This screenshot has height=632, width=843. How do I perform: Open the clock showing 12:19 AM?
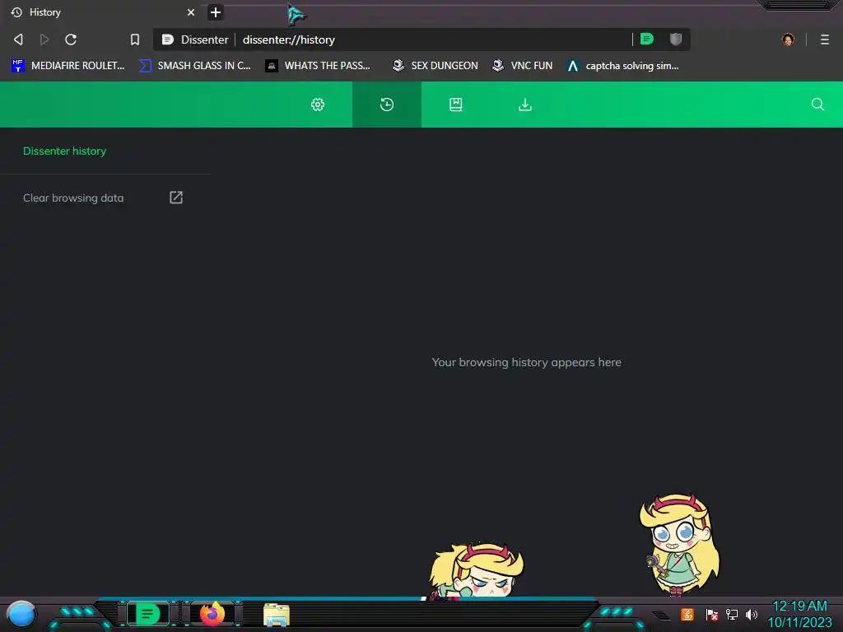pyautogui.click(x=799, y=614)
